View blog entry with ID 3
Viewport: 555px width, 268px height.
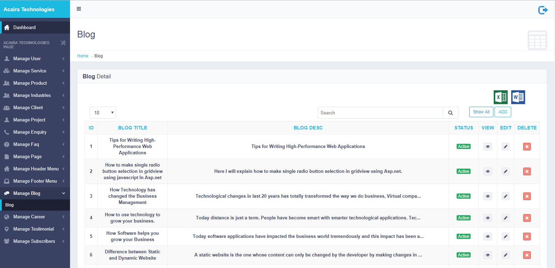487,196
